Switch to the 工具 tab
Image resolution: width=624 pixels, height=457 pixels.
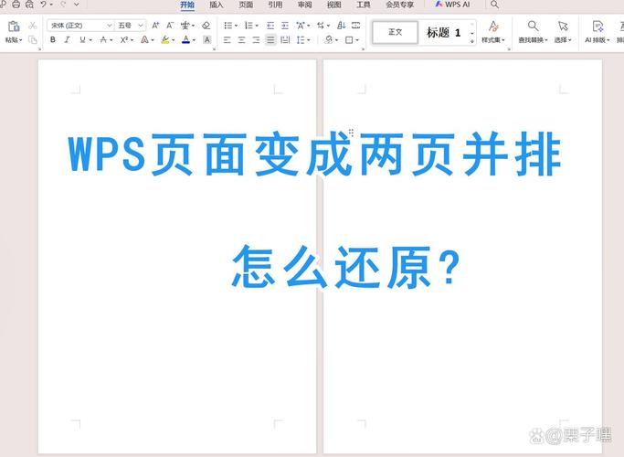pyautogui.click(x=364, y=5)
